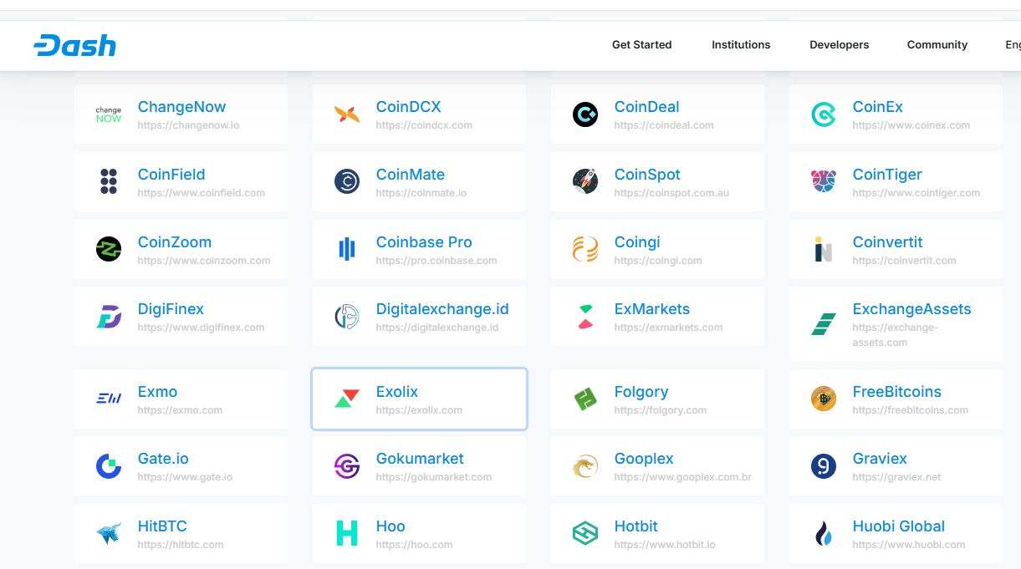Open the Community navigation menu
This screenshot has width=1021, height=569.
coord(937,45)
